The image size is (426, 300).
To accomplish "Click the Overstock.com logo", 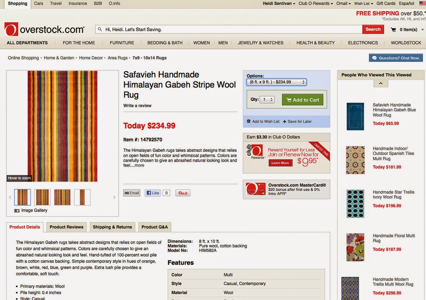I will point(44,29).
